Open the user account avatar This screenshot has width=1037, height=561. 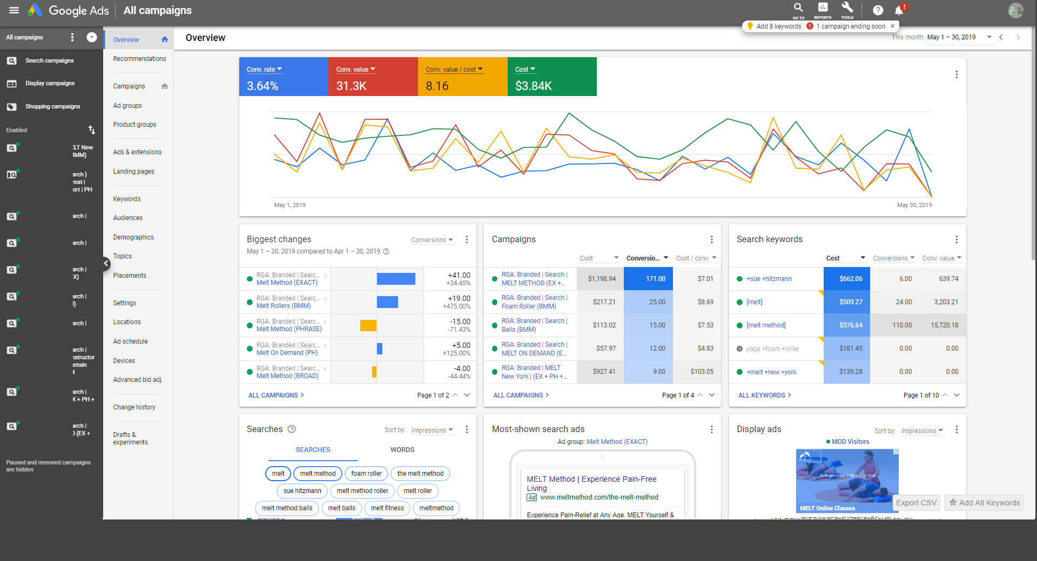coord(1015,10)
